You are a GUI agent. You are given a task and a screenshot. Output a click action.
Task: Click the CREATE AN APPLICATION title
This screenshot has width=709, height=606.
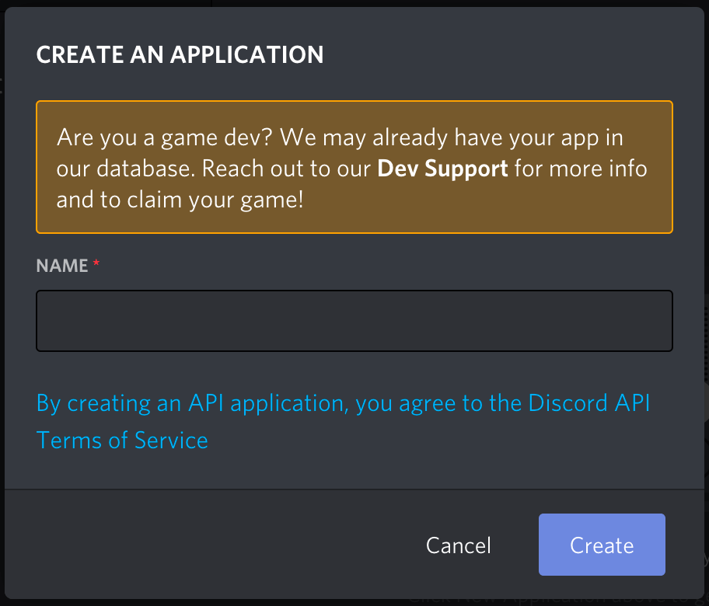180,54
